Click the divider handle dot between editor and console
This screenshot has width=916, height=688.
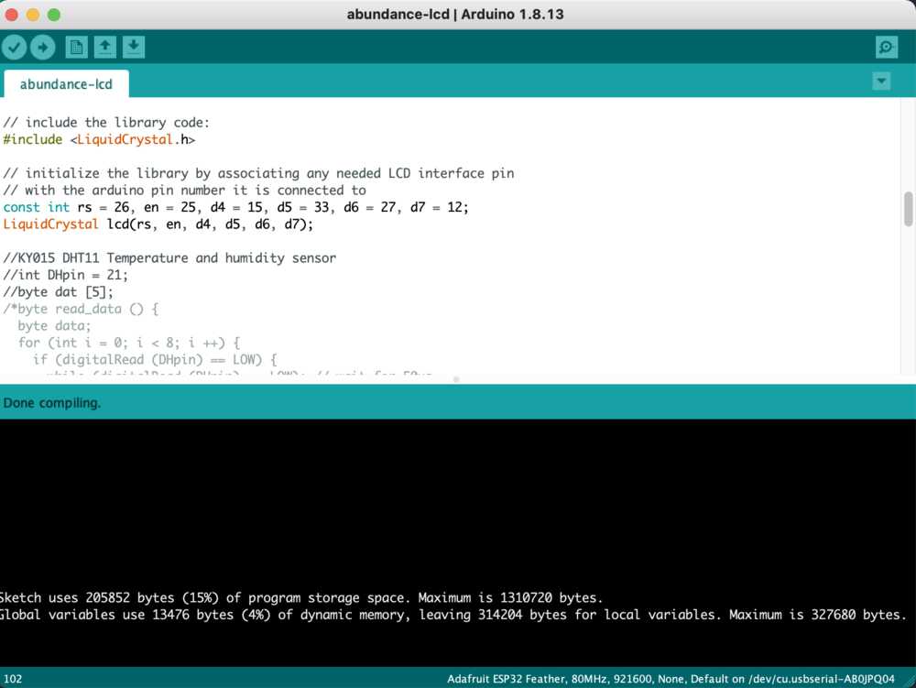tap(456, 379)
